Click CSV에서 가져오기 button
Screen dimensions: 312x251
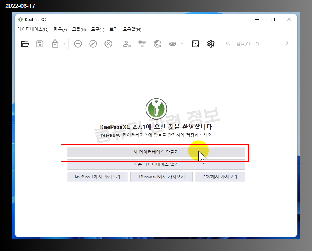[220, 177]
